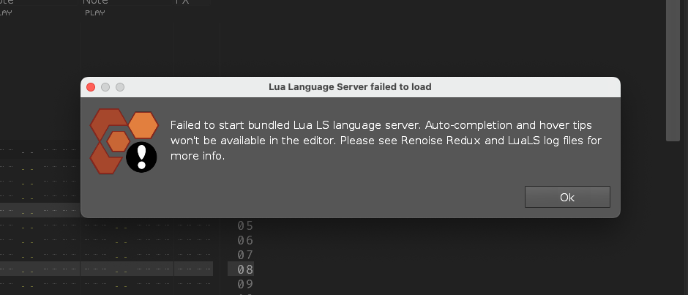Click the FX cell in highlighted row 08
This screenshot has width=688, height=295.
[x=194, y=269]
